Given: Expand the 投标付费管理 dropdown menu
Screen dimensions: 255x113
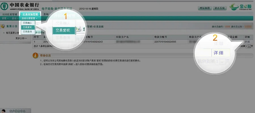Looking at the screenshot, I should [x=30, y=18].
